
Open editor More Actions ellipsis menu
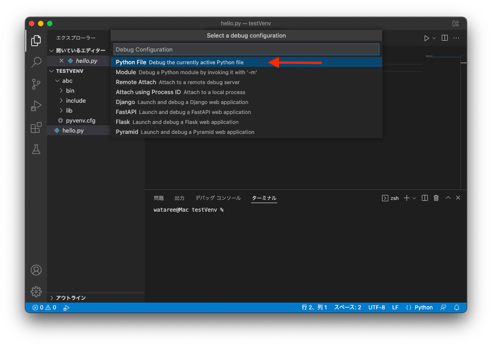click(456, 38)
